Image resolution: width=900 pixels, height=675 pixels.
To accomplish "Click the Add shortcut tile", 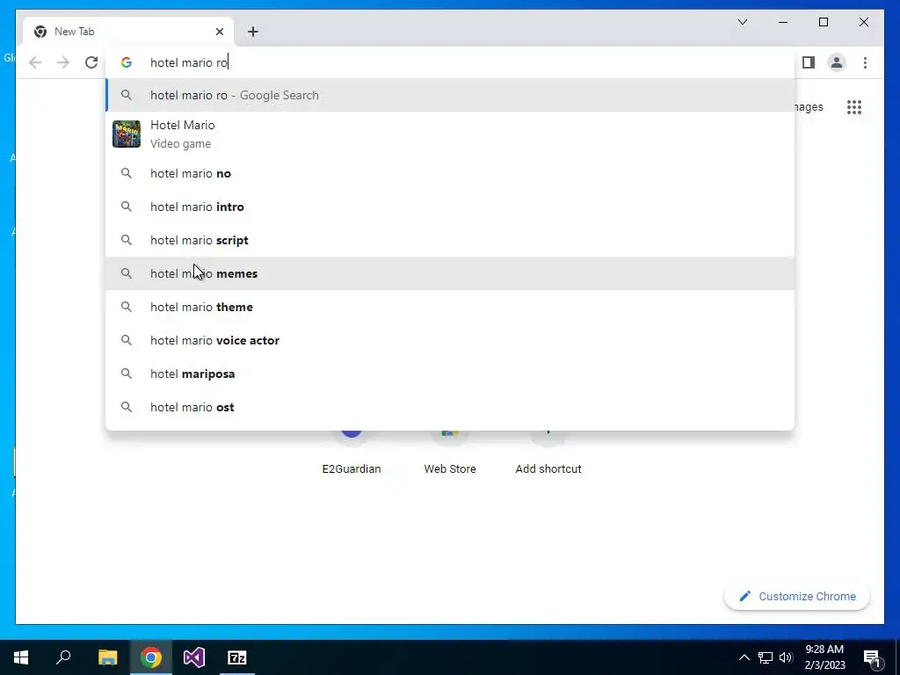I will coord(548,454).
